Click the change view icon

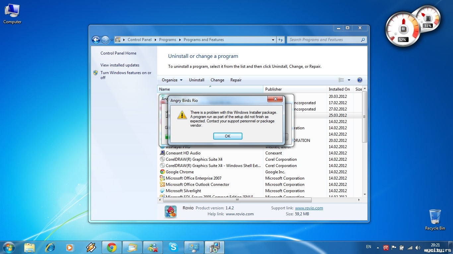tap(341, 80)
